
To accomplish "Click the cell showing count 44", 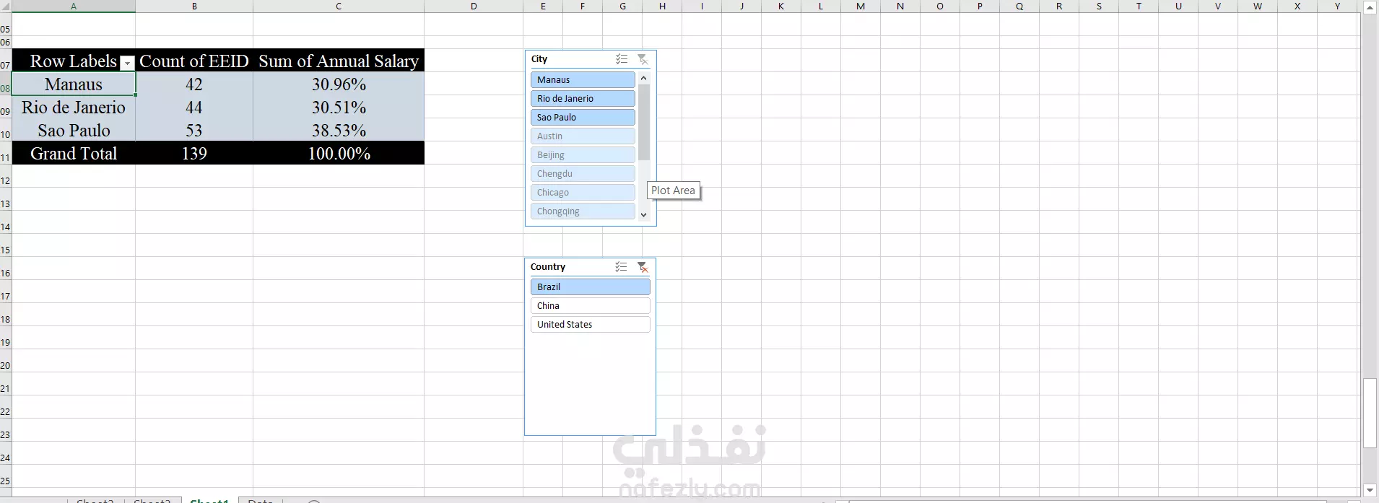I will 194,107.
